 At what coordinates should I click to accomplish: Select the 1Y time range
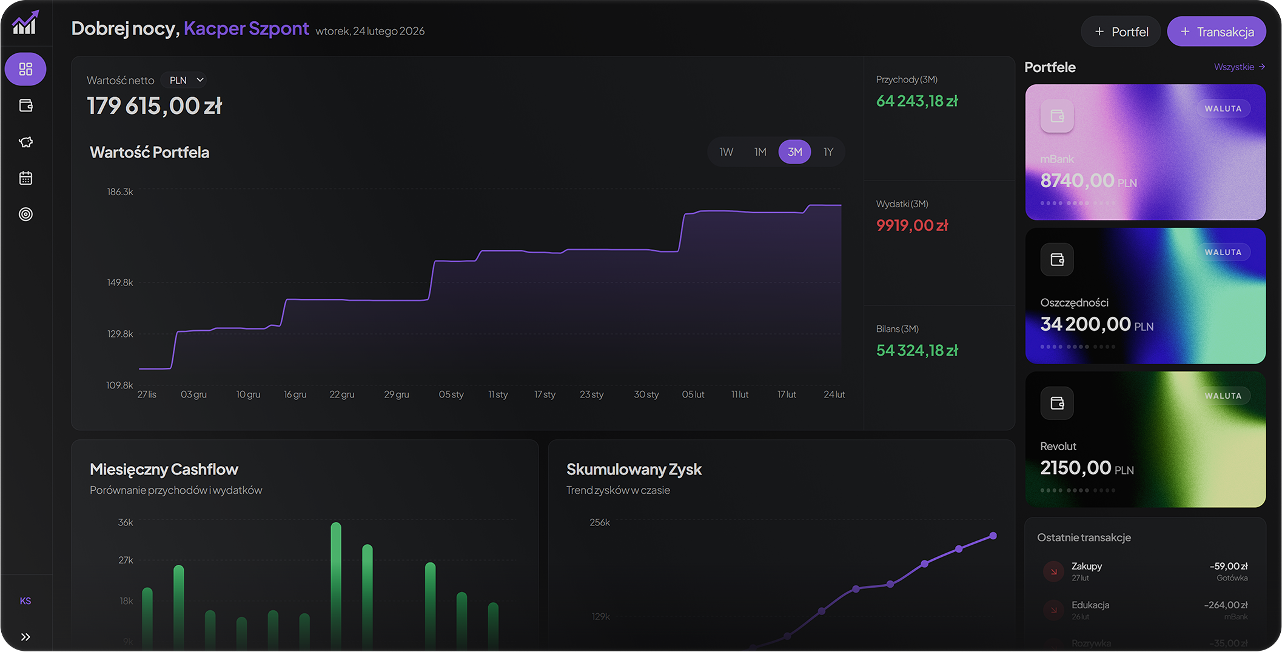[828, 152]
